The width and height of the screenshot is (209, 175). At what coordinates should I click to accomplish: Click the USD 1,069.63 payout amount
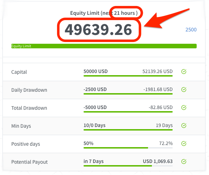coord(158,161)
